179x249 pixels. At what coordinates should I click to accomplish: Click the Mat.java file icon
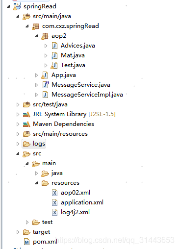pyautogui.click(x=54, y=55)
